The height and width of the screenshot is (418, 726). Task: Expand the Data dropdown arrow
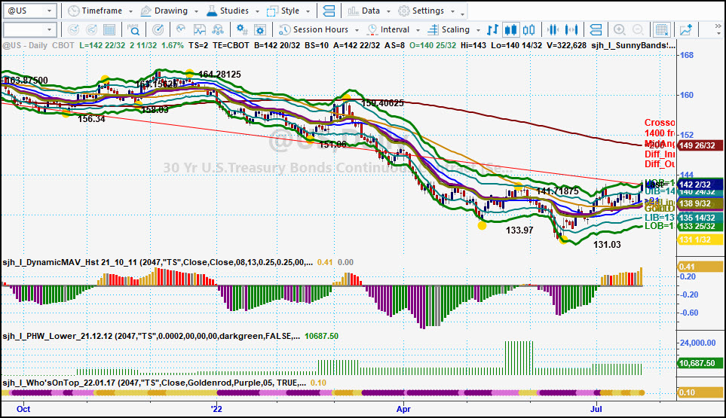388,11
